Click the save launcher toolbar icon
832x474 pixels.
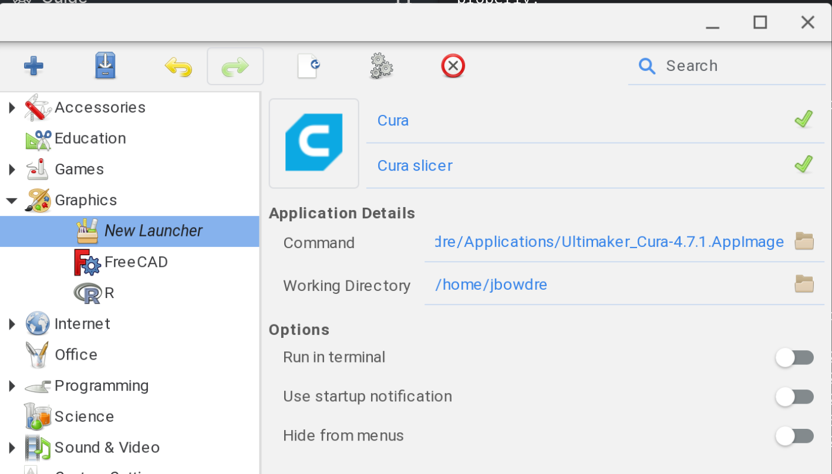pyautogui.click(x=106, y=66)
